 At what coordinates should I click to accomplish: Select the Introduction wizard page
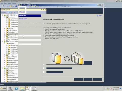pyautogui.click(x=30, y=16)
